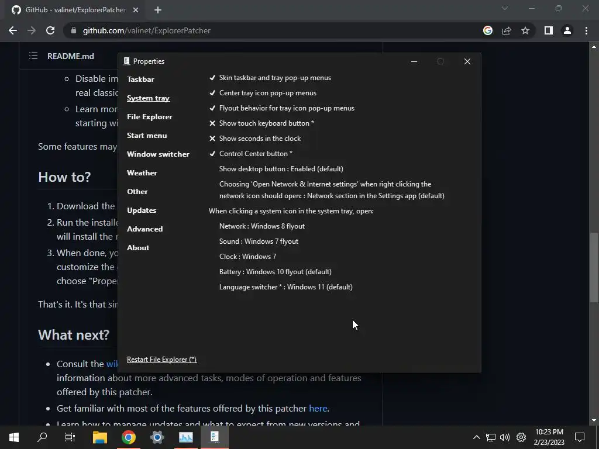Close the GitHub ExplorerPatcher tab

point(136,10)
